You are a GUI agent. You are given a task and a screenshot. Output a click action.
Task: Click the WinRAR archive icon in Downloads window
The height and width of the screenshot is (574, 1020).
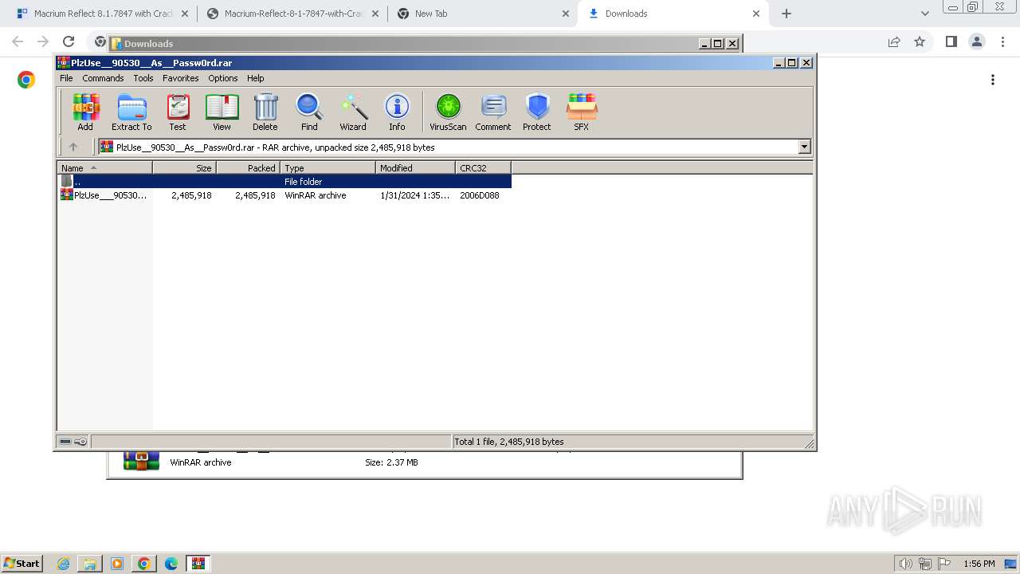(x=141, y=460)
